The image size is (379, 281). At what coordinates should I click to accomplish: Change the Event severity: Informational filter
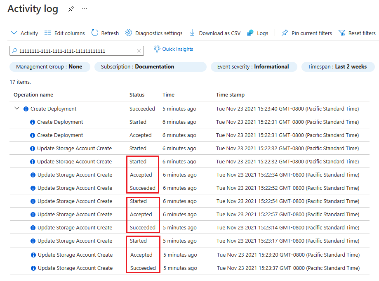tap(254, 66)
